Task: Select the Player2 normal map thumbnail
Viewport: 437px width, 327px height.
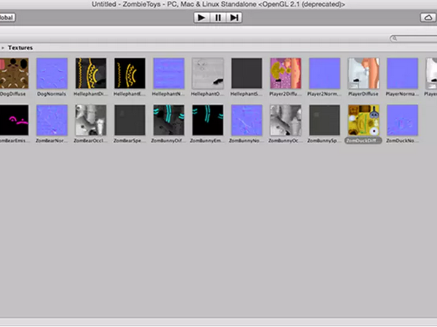Action: tap(325, 73)
